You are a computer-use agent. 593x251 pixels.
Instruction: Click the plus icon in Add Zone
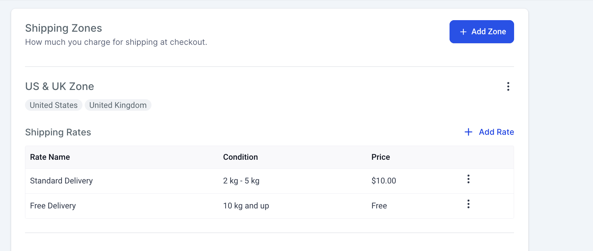click(x=463, y=32)
